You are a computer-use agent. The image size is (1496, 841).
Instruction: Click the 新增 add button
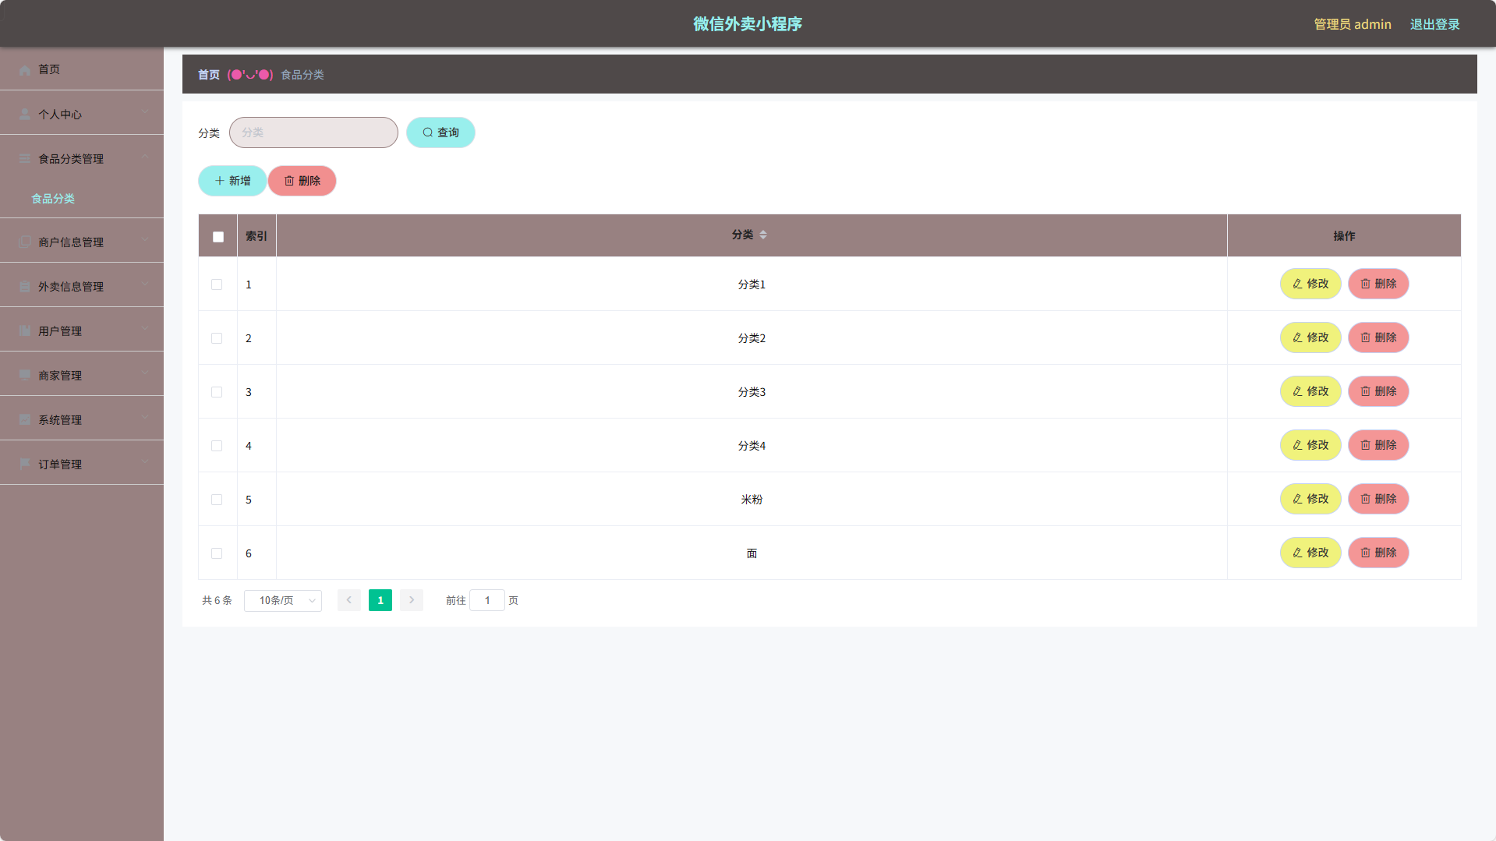232,181
